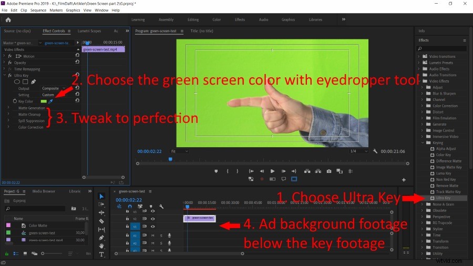This screenshot has width=473, height=266.
Task: Select the Ripple Edit tool
Action: click(x=101, y=212)
